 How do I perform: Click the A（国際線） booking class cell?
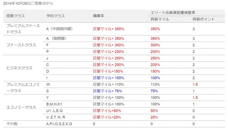56,39
